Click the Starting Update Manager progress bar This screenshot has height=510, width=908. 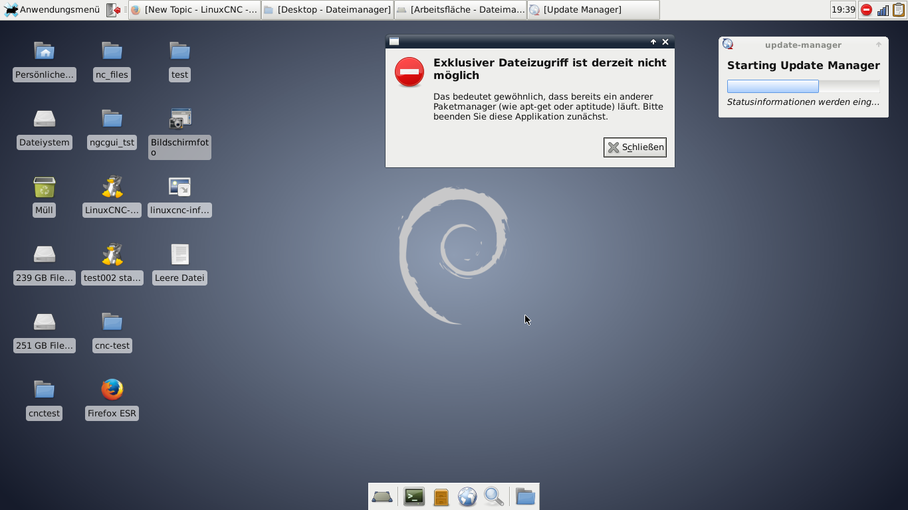coord(803,86)
